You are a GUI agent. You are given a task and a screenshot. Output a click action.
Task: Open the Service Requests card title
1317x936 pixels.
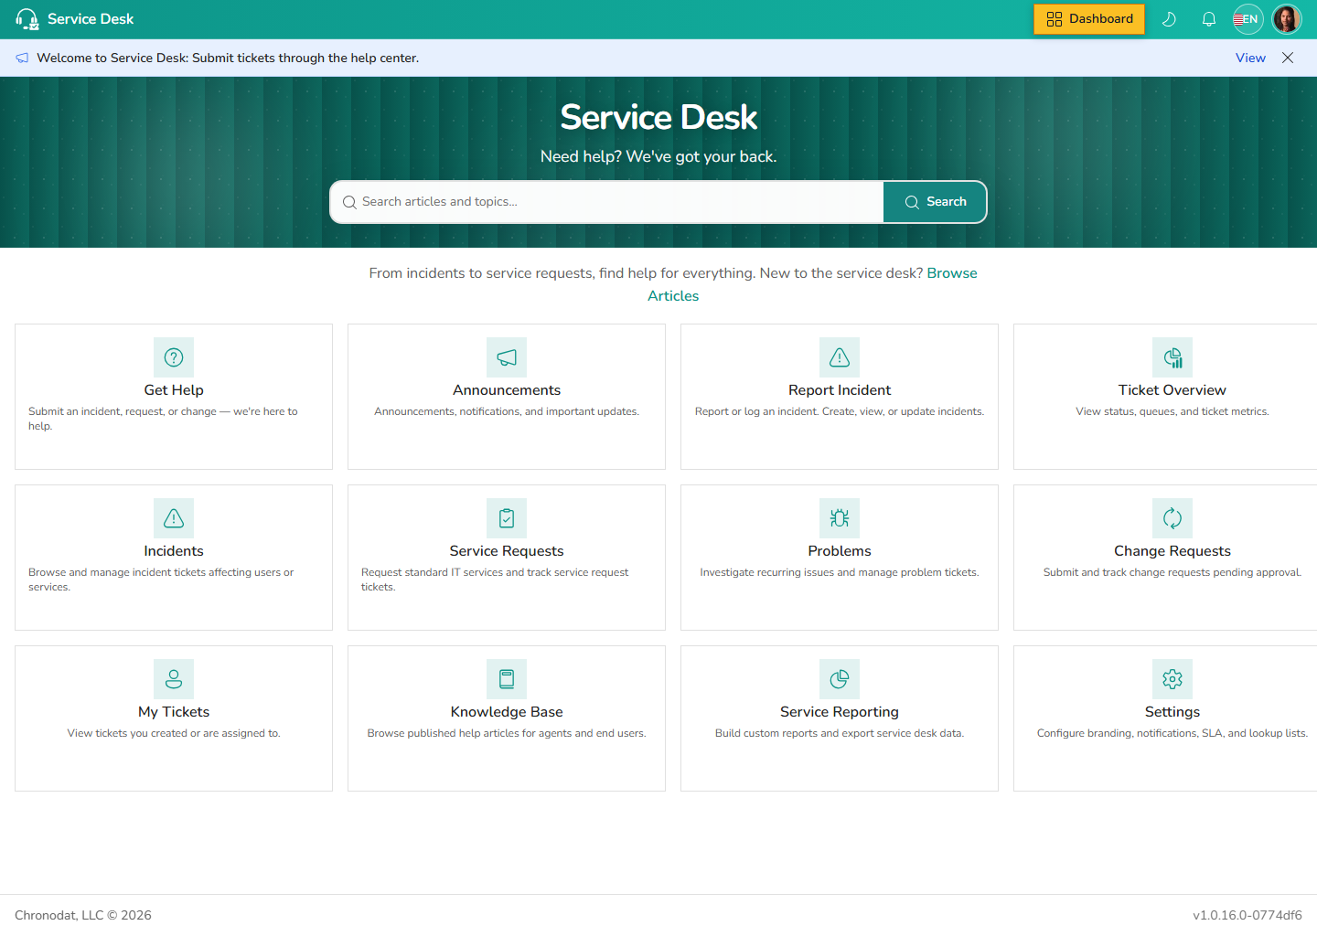pyautogui.click(x=507, y=551)
